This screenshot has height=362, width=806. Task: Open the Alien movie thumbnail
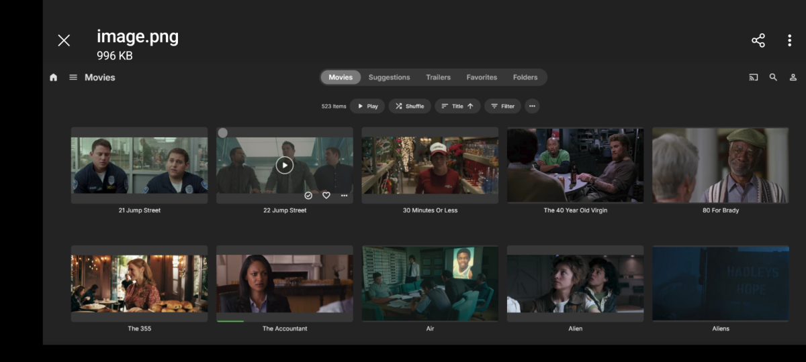click(x=576, y=284)
